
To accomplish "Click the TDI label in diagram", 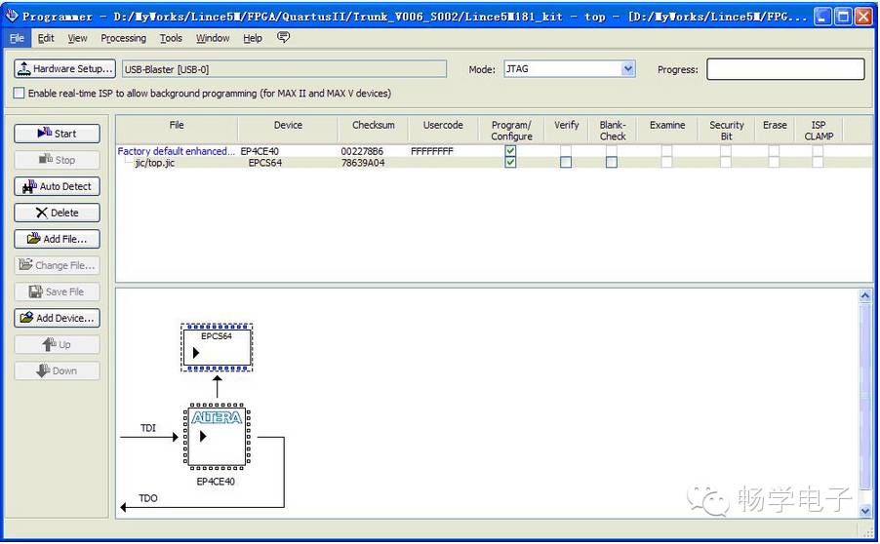I will coord(147,428).
